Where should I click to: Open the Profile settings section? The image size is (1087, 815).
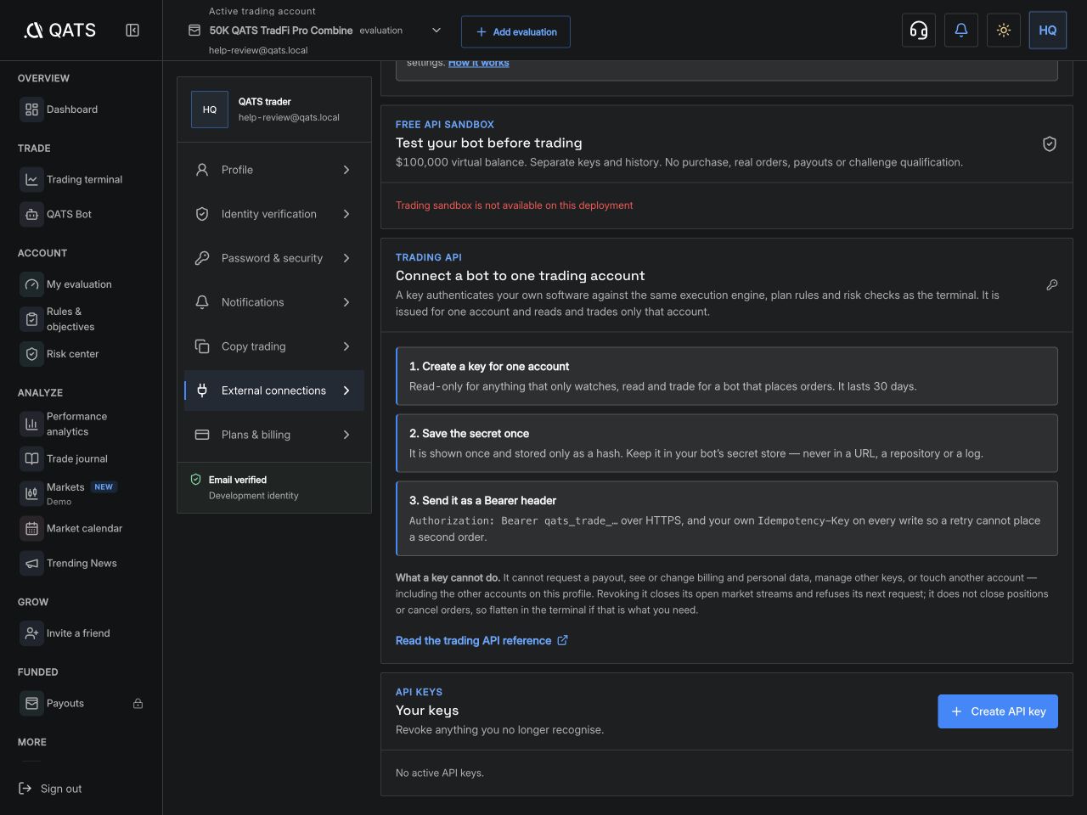tap(274, 170)
